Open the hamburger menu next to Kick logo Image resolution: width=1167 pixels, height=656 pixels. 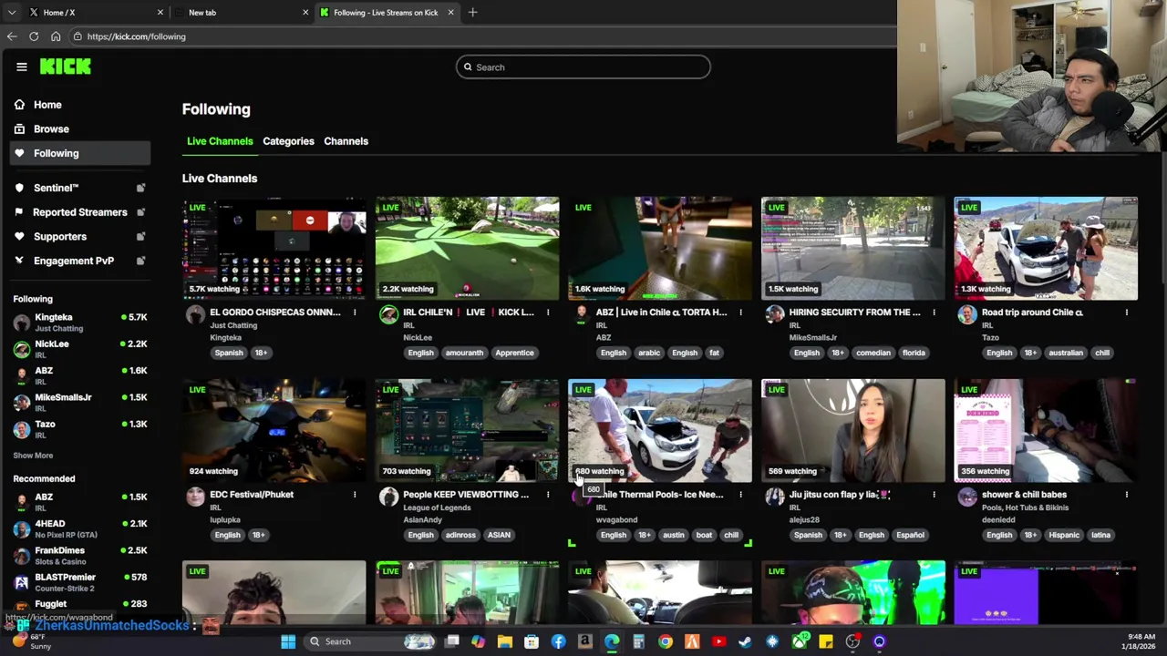click(21, 67)
